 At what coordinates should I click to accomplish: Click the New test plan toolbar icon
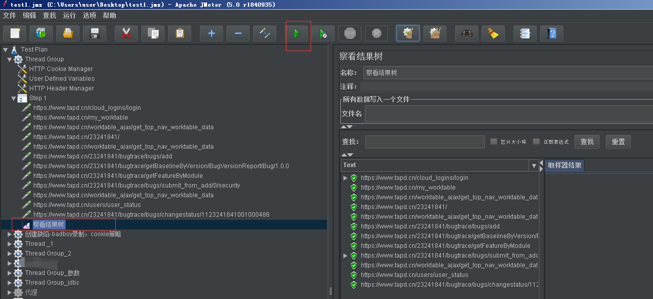click(14, 34)
